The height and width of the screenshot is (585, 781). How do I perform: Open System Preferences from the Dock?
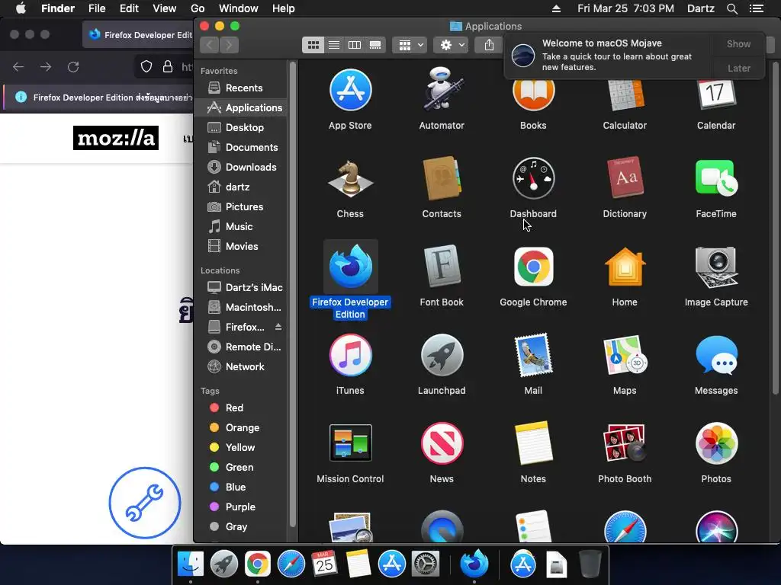pos(425,564)
